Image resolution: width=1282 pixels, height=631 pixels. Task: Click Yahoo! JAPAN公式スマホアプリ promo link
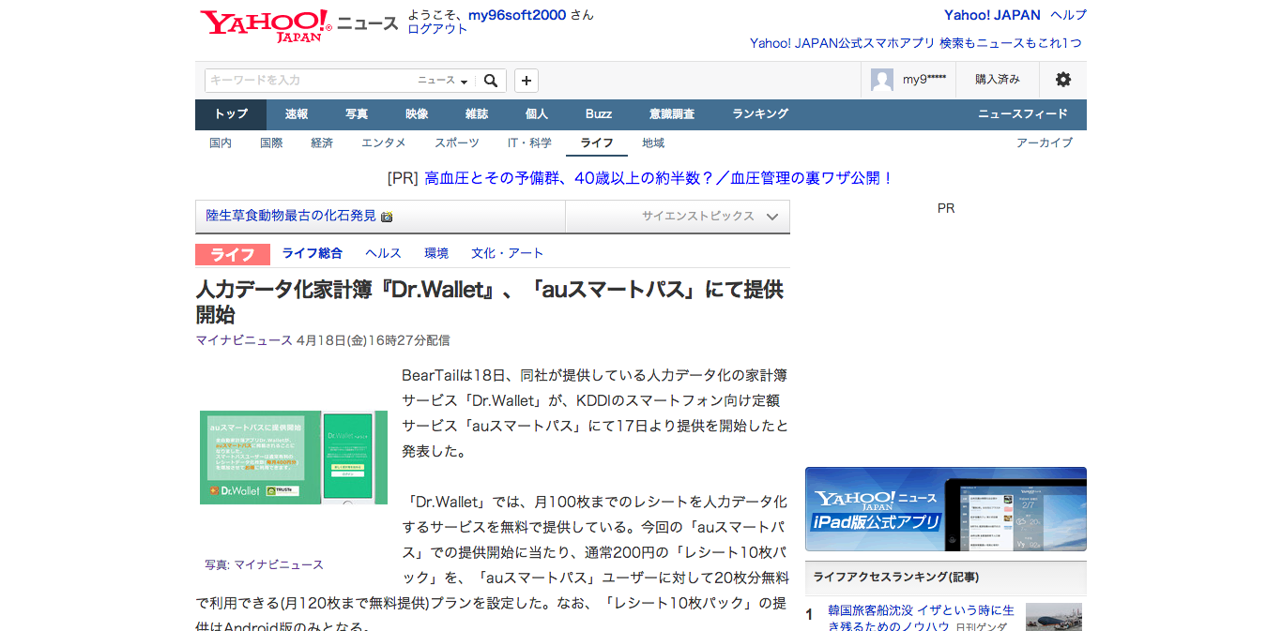pos(916,43)
